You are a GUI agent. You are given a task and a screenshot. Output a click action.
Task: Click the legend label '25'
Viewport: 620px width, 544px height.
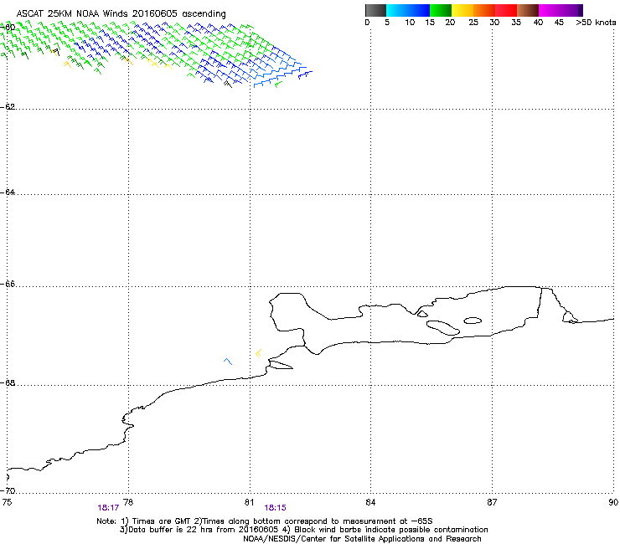point(473,23)
